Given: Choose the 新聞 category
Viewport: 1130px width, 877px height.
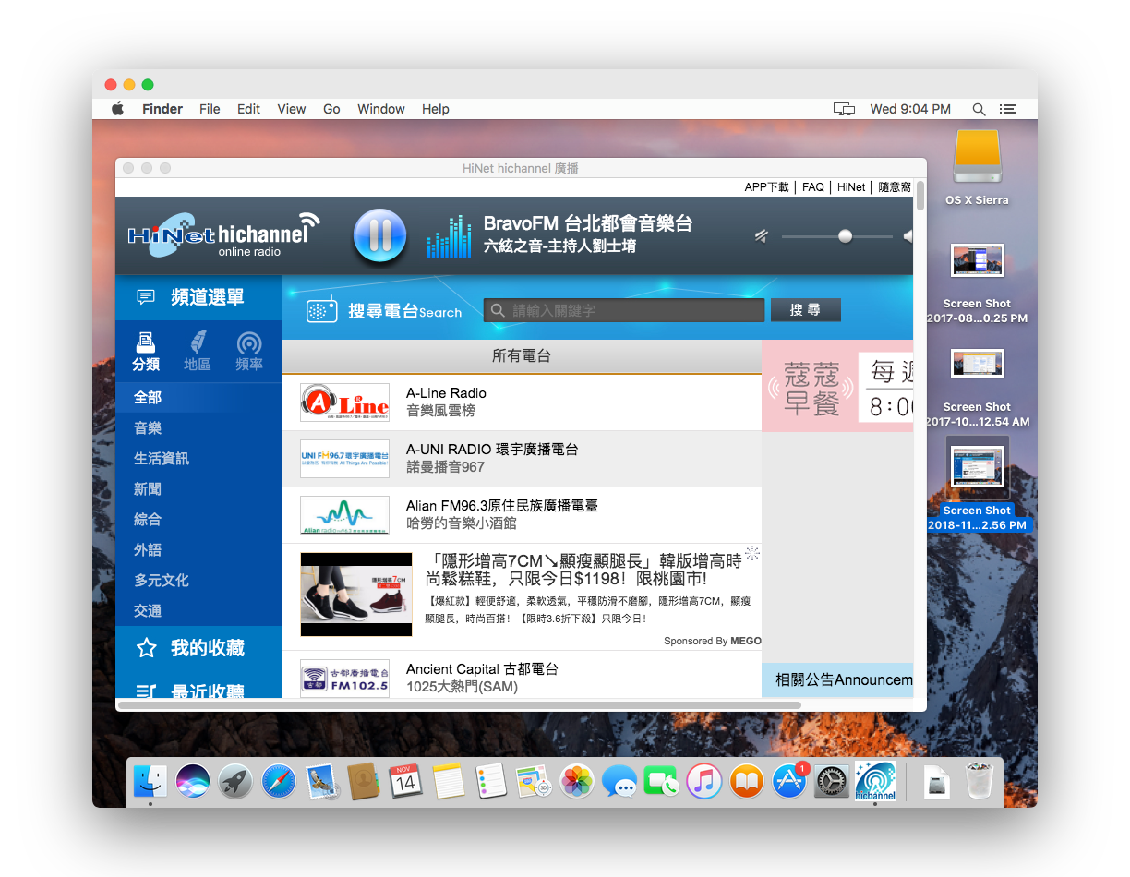Looking at the screenshot, I should [x=148, y=488].
